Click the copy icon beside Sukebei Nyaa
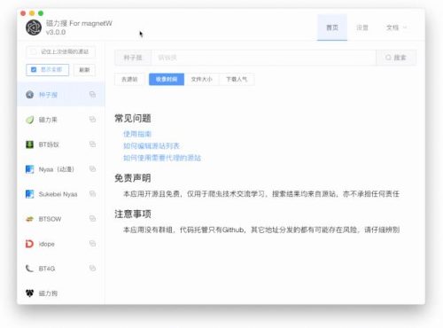Image resolution: width=443 pixels, height=328 pixels. point(92,193)
